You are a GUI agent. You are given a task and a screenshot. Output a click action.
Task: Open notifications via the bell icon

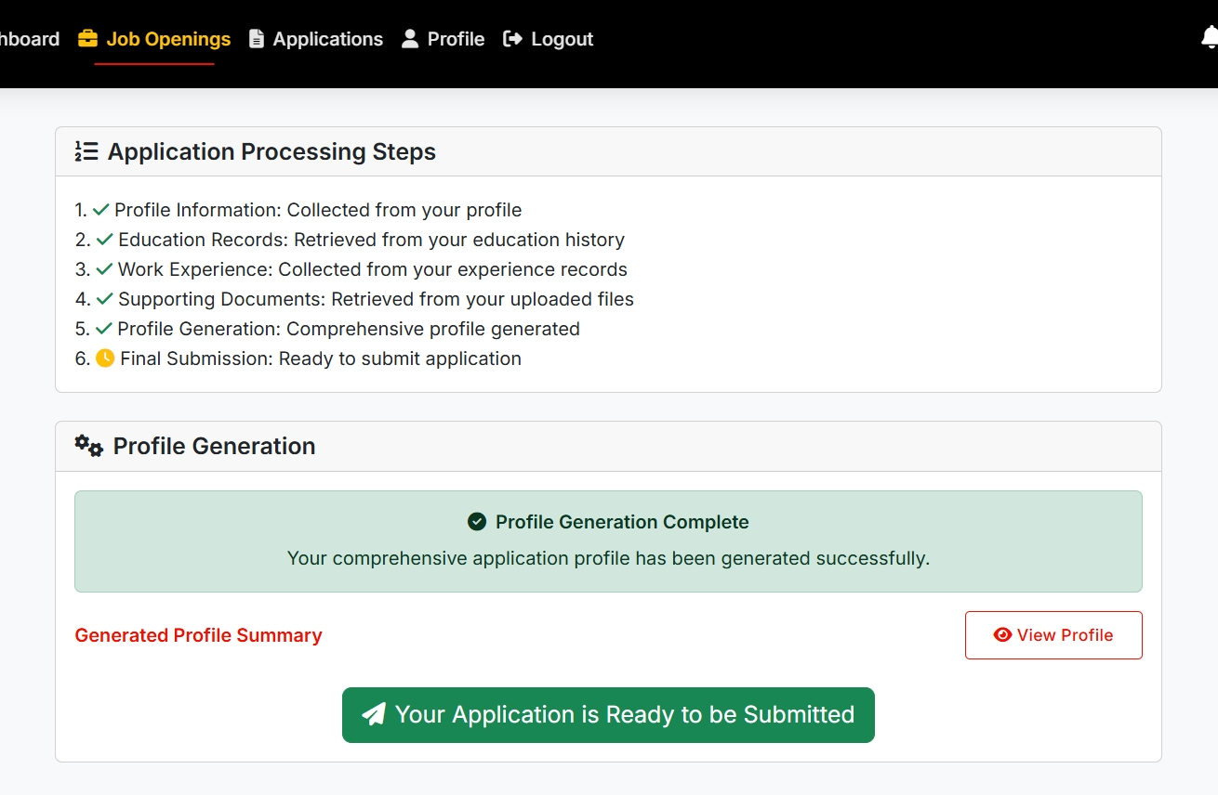coord(1209,38)
